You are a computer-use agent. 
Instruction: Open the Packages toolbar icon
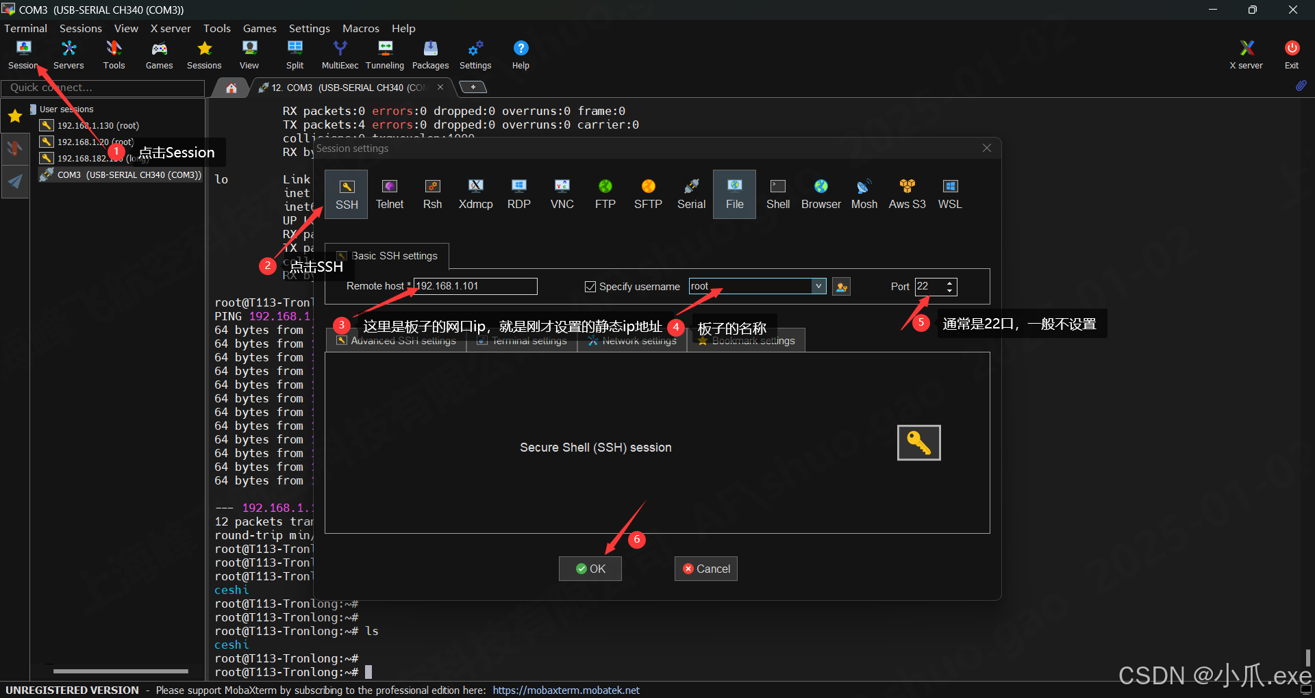pos(430,55)
